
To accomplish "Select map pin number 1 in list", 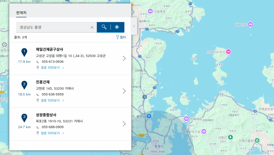I will 24,52.
